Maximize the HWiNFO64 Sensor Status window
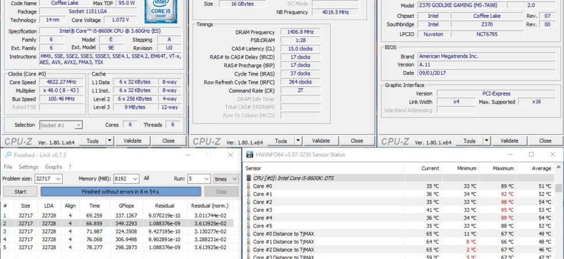Image resolution: width=564 pixels, height=259 pixels. click(x=531, y=154)
